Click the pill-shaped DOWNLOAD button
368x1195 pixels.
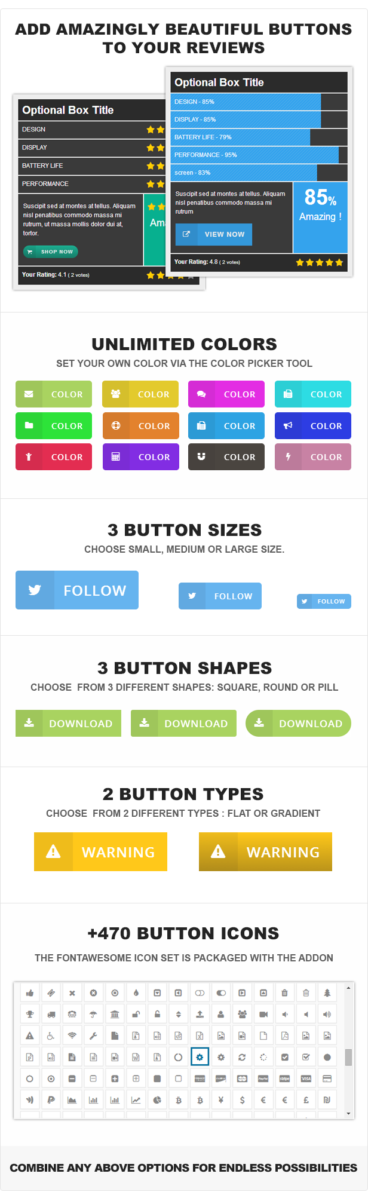(298, 724)
